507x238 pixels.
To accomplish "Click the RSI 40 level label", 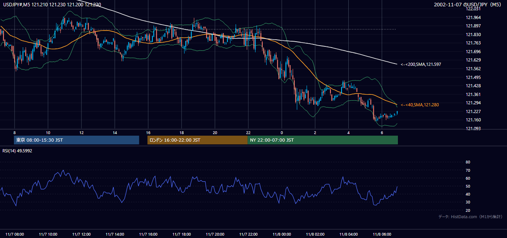I will pos(468,194).
